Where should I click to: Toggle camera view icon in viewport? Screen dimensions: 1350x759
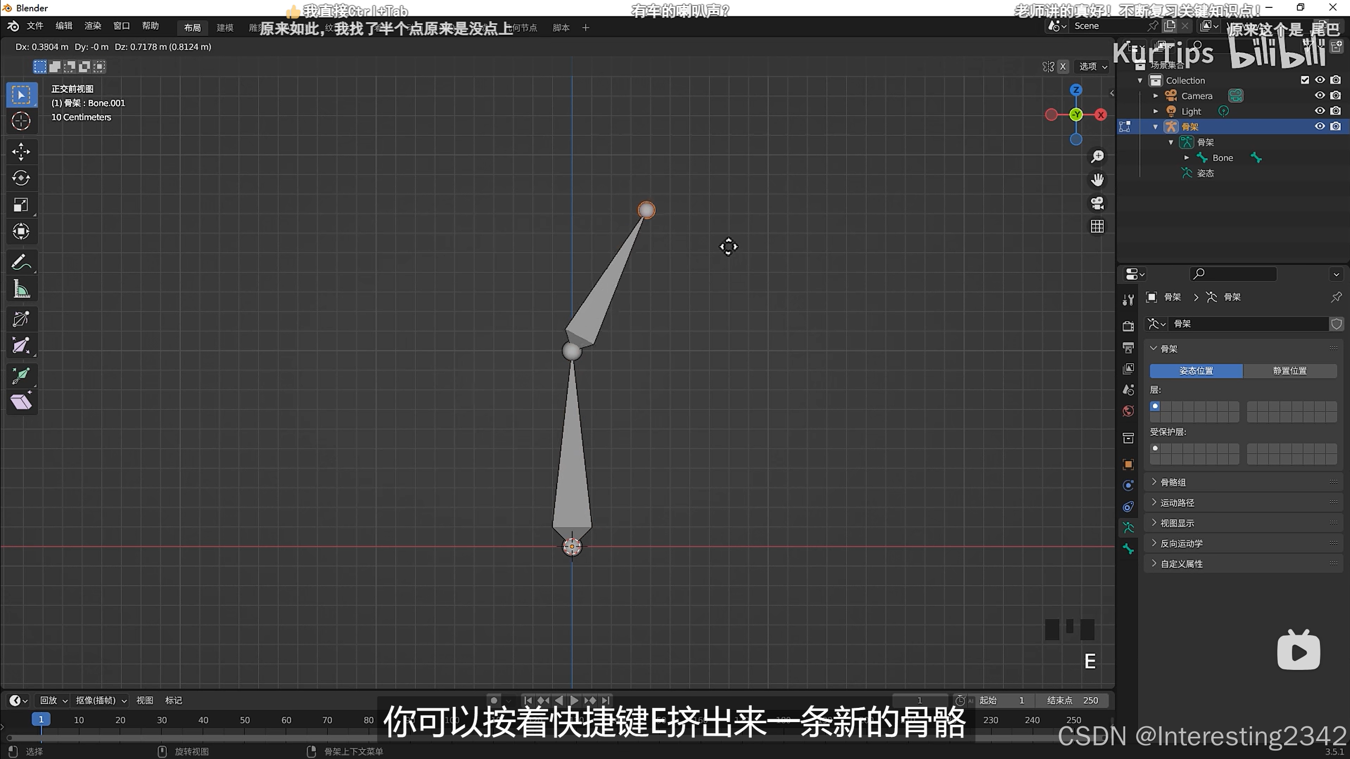(x=1097, y=203)
